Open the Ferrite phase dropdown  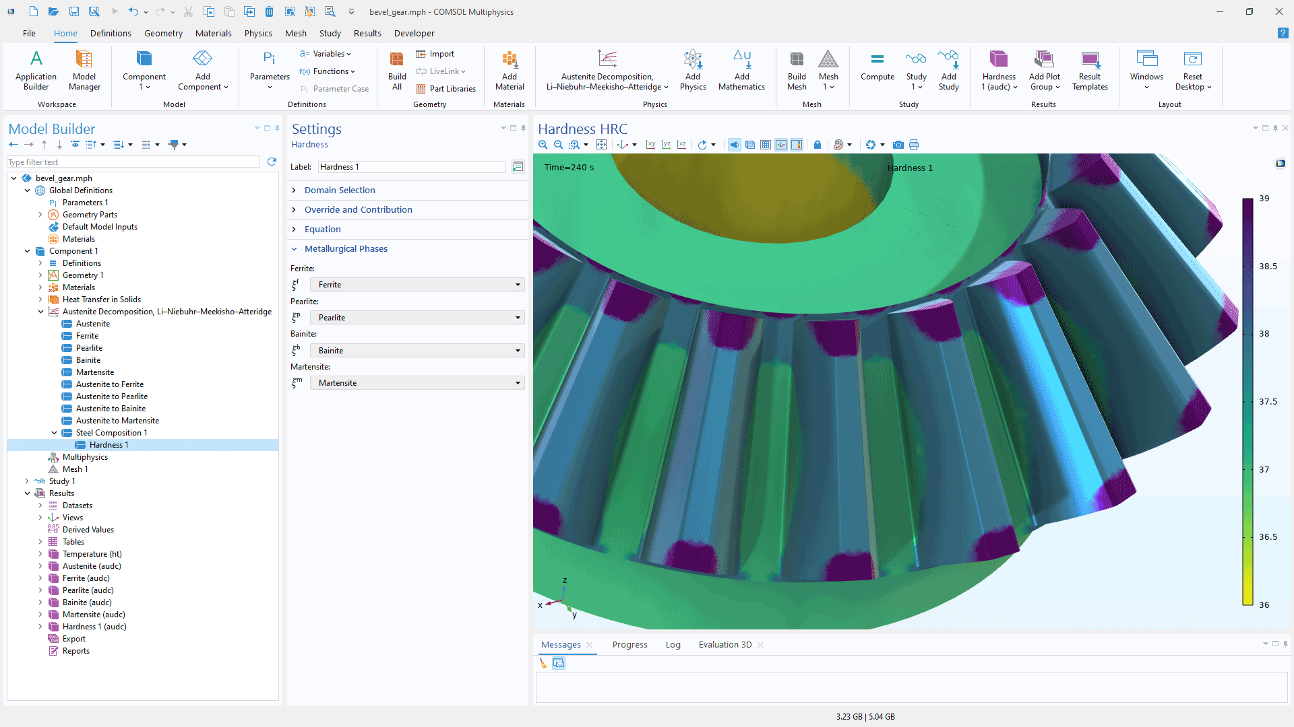[x=417, y=285]
